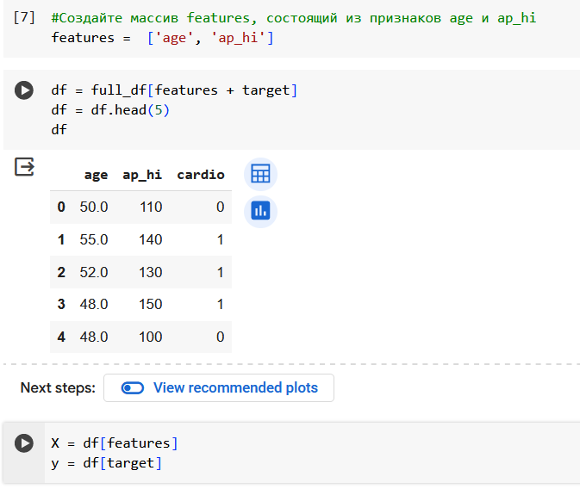Viewport: 580px width, 489px height.
Task: Click the ap_hi value 150 cell
Action: tap(151, 304)
